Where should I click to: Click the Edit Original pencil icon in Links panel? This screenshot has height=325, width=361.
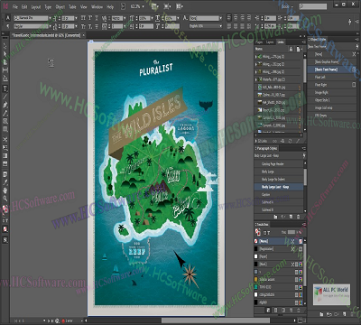[x=298, y=141]
